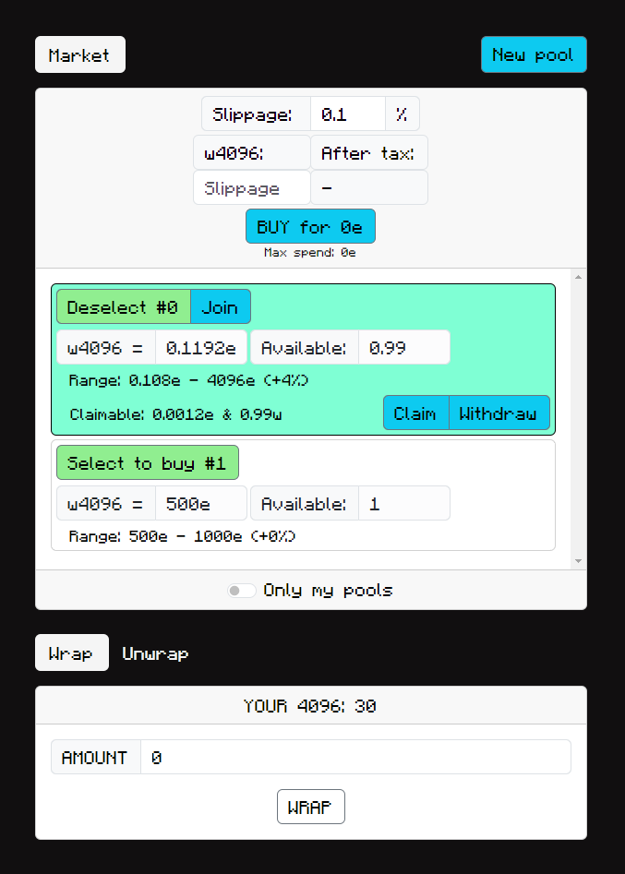
Task: Click the Range 0.108e - 4096e text
Action: (188, 381)
